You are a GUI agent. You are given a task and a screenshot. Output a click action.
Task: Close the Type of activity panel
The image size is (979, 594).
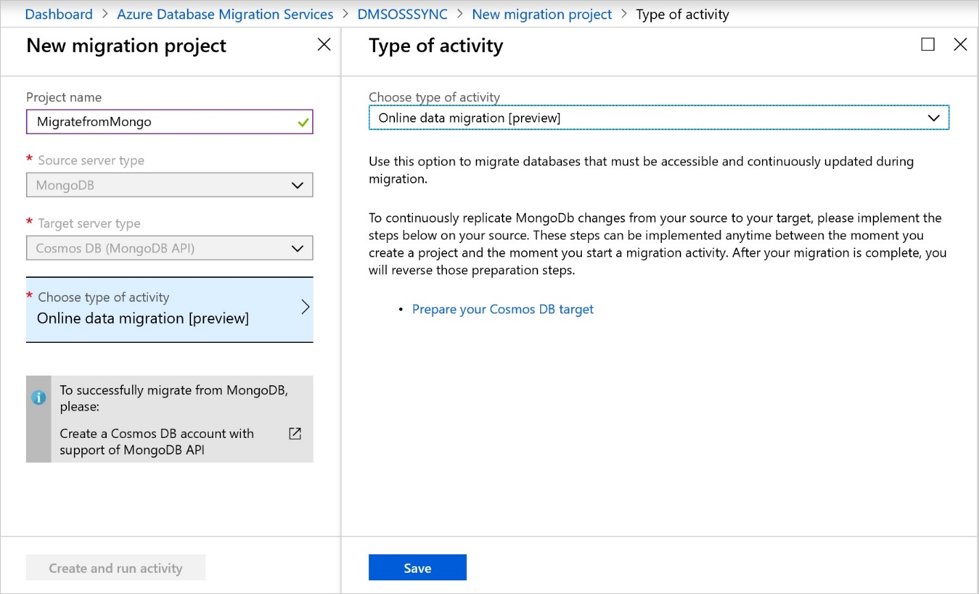tap(960, 44)
